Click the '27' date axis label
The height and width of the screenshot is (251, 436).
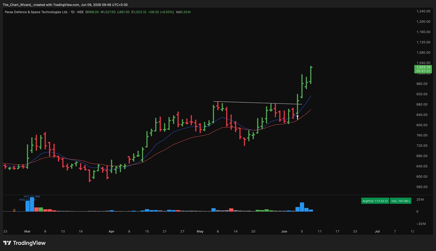tap(182, 231)
